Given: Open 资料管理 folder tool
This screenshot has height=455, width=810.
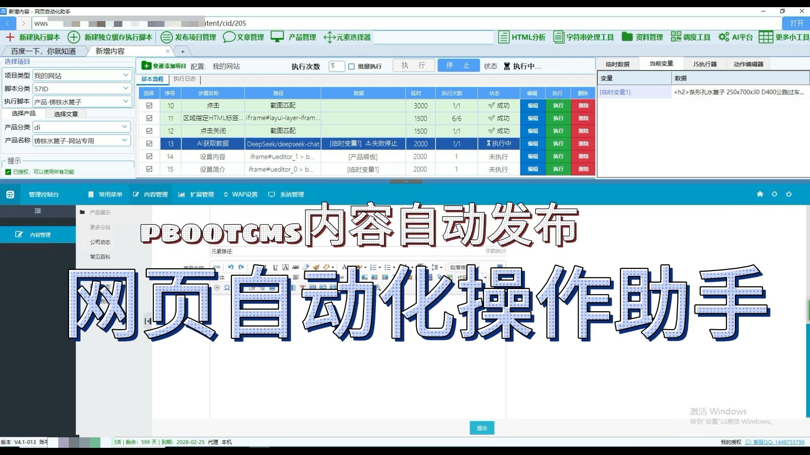Looking at the screenshot, I should click(x=643, y=37).
